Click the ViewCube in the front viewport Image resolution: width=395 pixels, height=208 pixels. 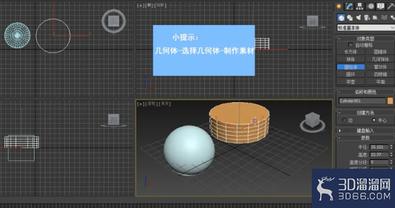pos(312,22)
